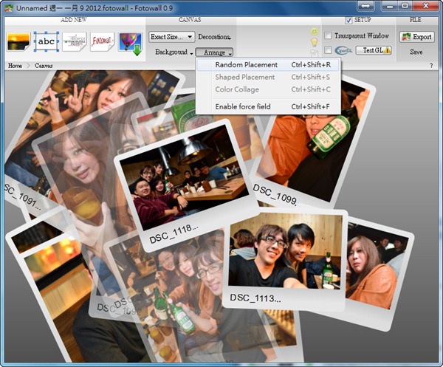
Task: Insert a word cloud item
Action: point(75,42)
